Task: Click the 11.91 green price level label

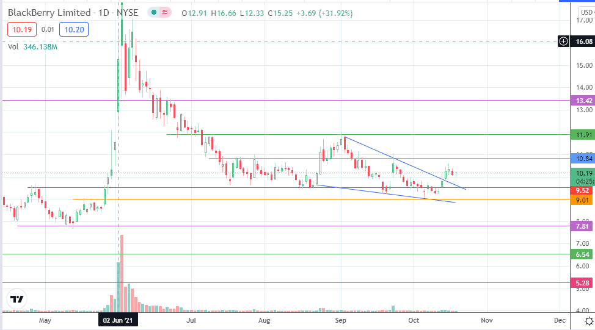Action: [583, 135]
